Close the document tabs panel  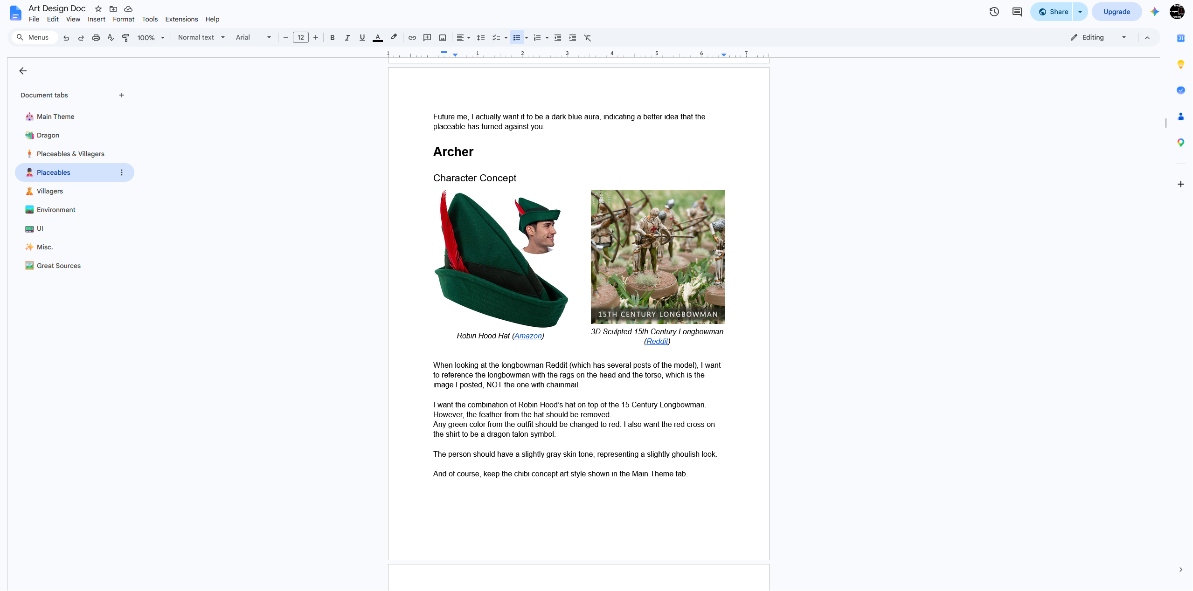click(x=23, y=71)
